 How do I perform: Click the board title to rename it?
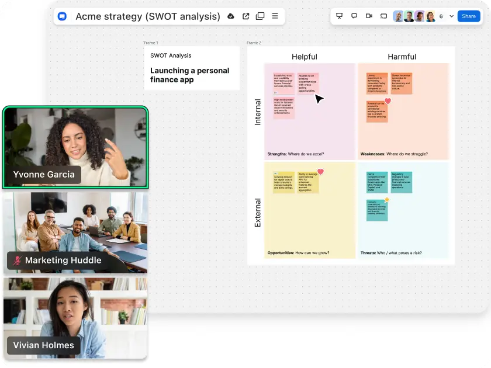tap(146, 16)
